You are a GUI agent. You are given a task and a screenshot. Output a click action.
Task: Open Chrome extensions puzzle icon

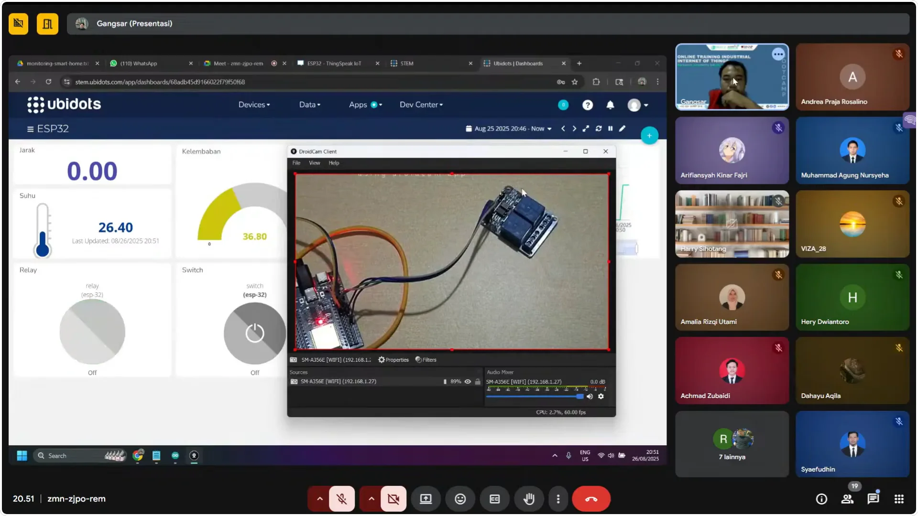596,82
